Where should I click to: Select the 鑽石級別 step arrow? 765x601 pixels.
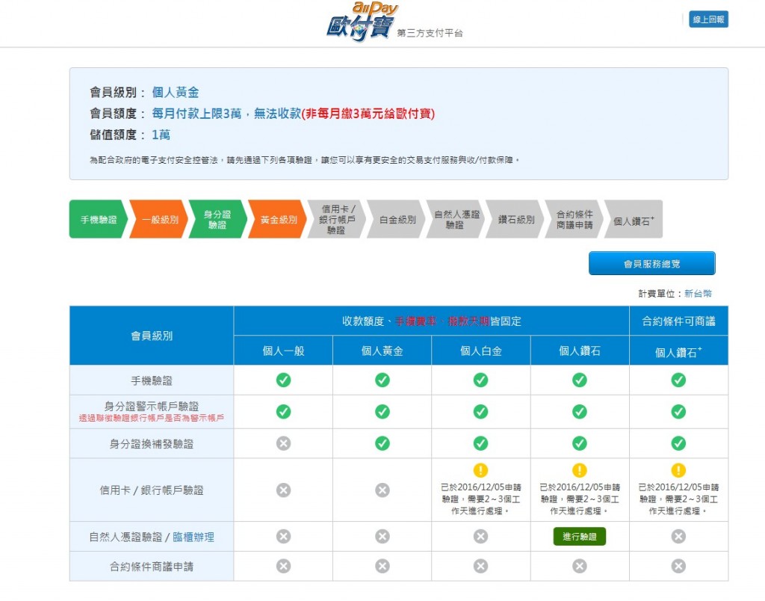515,219
